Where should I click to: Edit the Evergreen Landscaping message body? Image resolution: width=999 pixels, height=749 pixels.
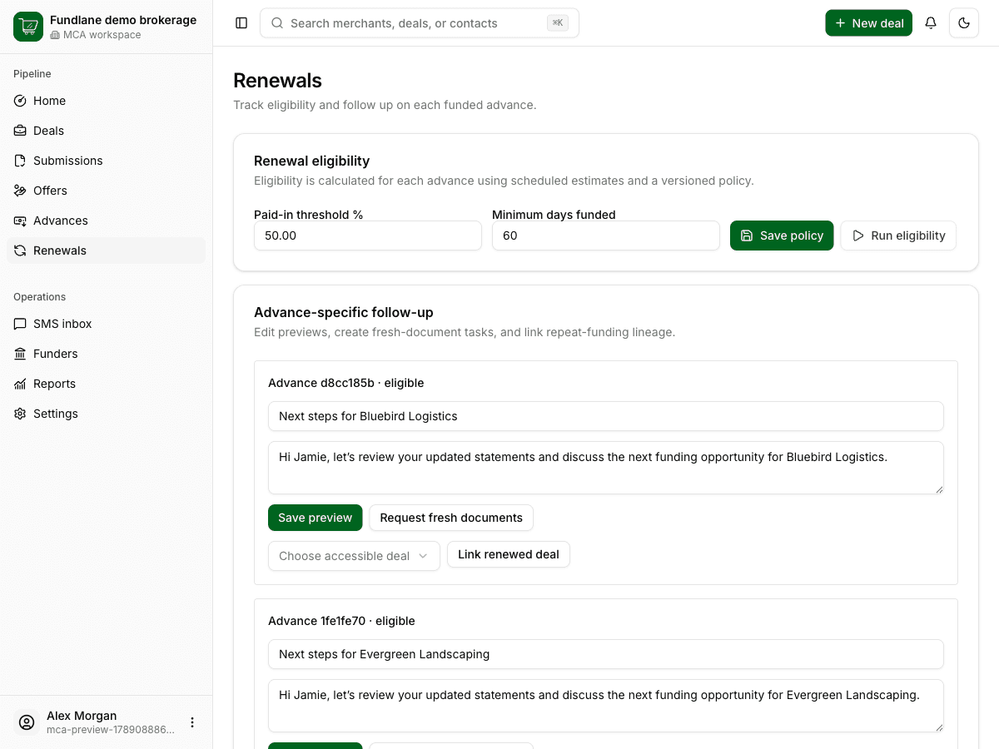pos(606,706)
